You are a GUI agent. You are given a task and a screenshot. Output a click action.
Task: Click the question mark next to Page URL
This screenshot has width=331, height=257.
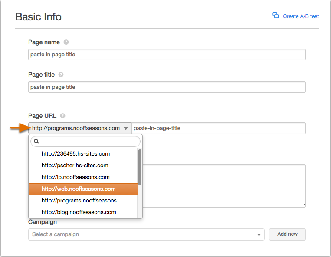[63, 116]
